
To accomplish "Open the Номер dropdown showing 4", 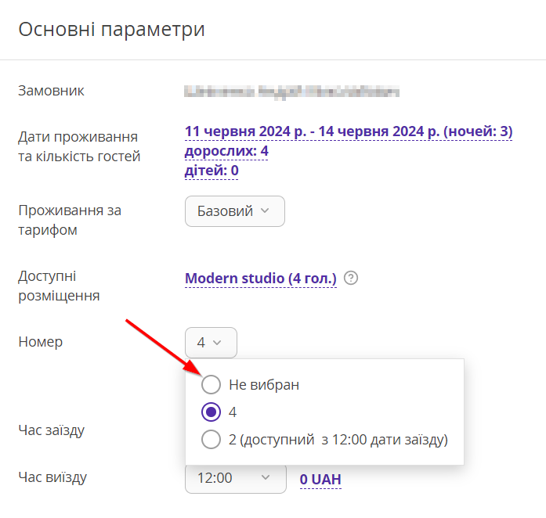I will point(211,342).
